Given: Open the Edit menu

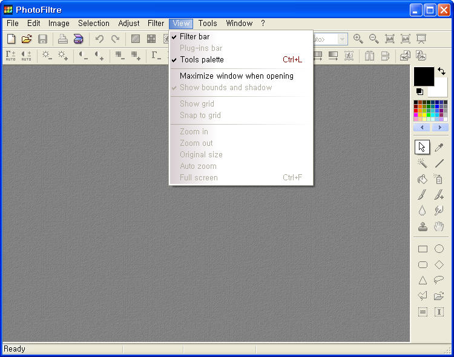Looking at the screenshot, I should tap(33, 23).
